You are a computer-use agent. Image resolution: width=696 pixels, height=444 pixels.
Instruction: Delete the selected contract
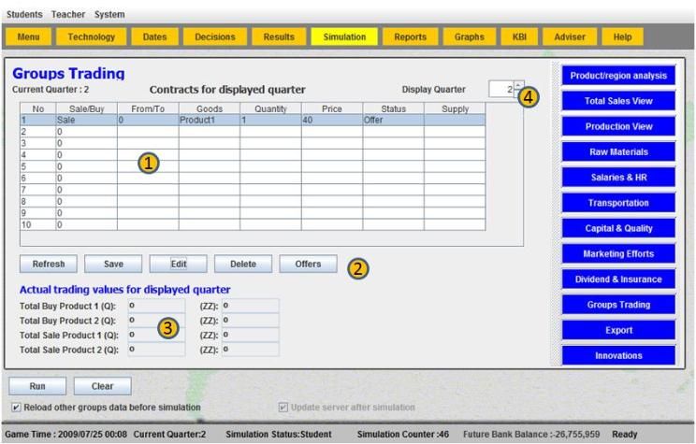click(x=242, y=265)
